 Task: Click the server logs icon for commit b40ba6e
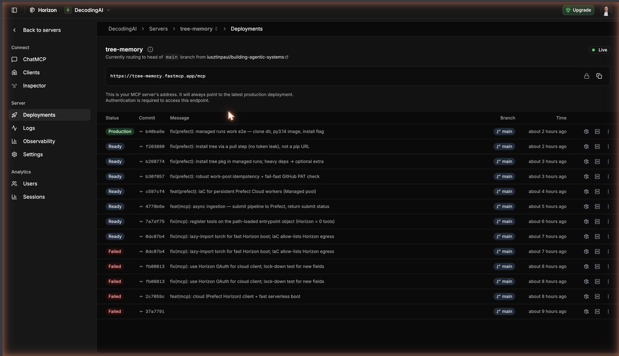coord(597,131)
